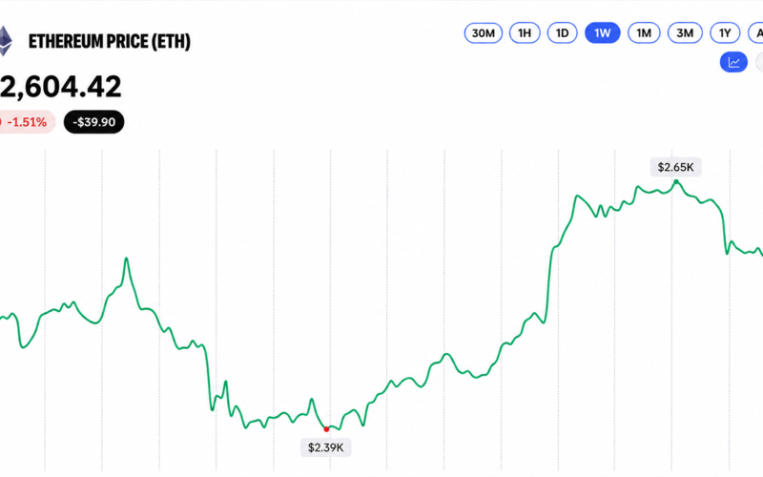Click the -1.51% change badge

click(x=27, y=122)
